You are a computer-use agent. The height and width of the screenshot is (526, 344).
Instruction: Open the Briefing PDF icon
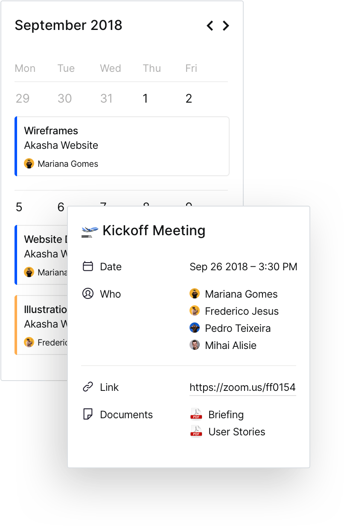pyautogui.click(x=196, y=414)
